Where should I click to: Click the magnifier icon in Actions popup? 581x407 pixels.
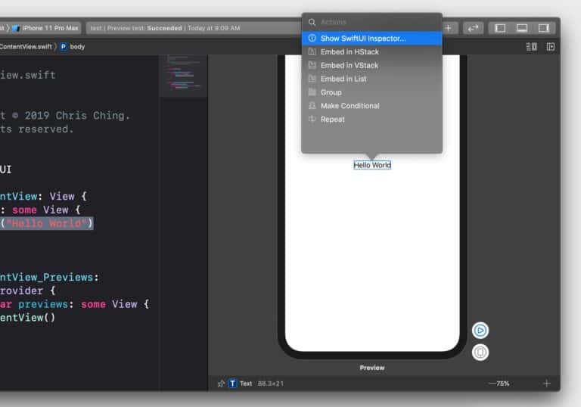[312, 22]
